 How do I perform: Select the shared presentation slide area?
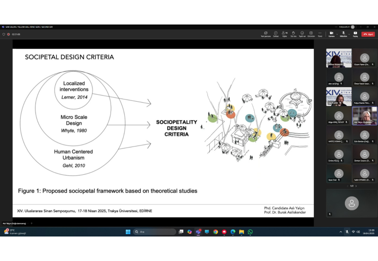[x=163, y=133]
